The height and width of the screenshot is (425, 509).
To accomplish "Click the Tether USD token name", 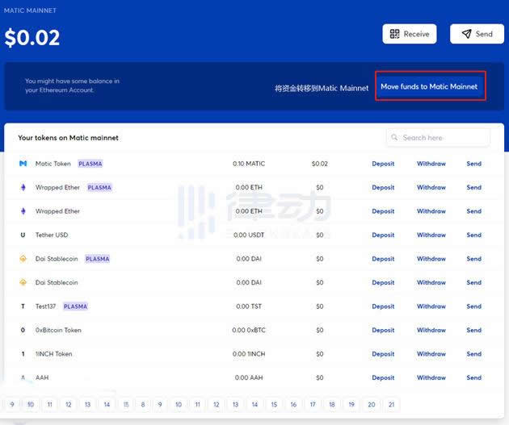I will [x=52, y=235].
